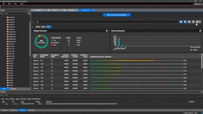
Task: Refresh the Device Summary panel
Action: click(200, 31)
